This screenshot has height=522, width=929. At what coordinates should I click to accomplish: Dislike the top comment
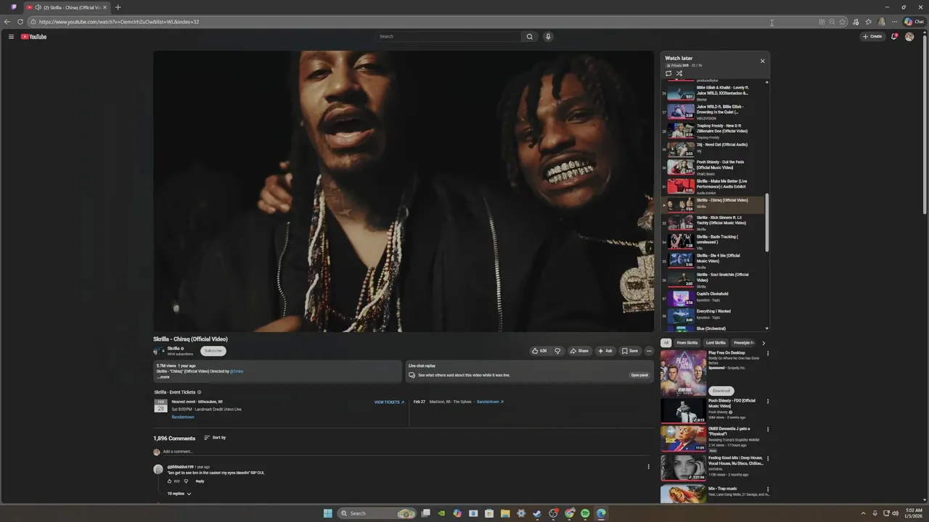[x=186, y=481]
